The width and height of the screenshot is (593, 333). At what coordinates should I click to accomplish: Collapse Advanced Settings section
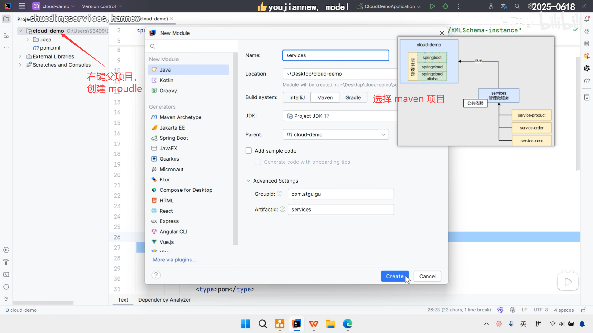pos(249,181)
